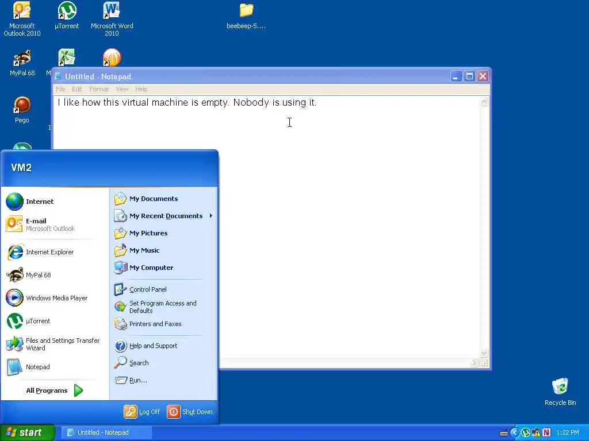Click the VM2 user name header
The width and height of the screenshot is (589, 441).
coord(21,168)
